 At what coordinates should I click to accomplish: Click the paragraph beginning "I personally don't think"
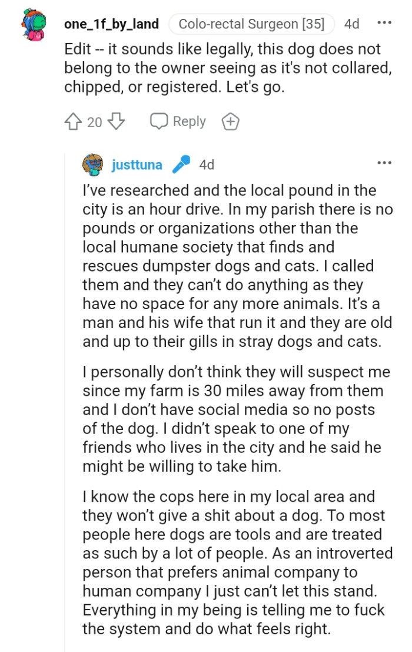click(x=238, y=418)
